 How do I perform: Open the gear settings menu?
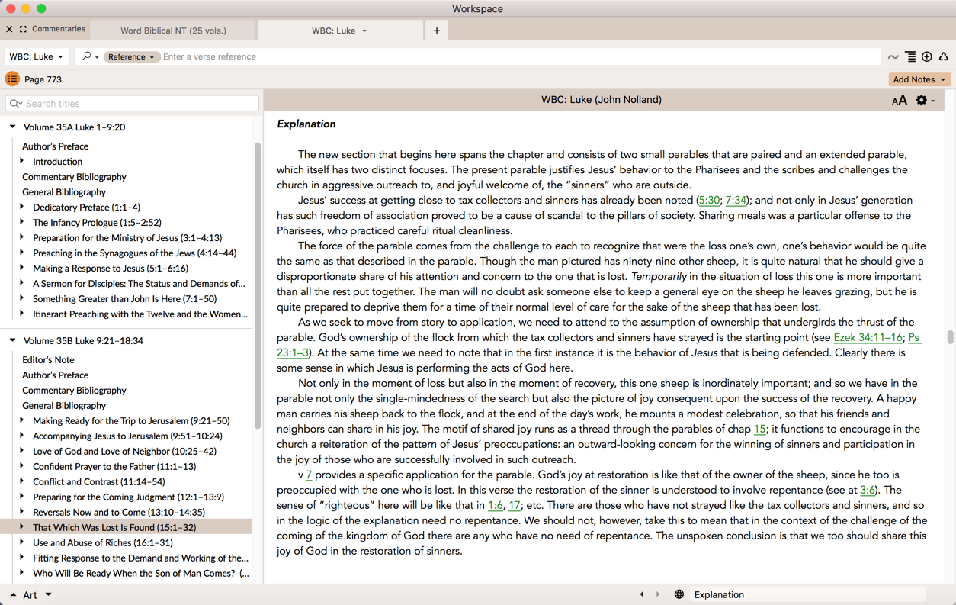pyautogui.click(x=924, y=100)
